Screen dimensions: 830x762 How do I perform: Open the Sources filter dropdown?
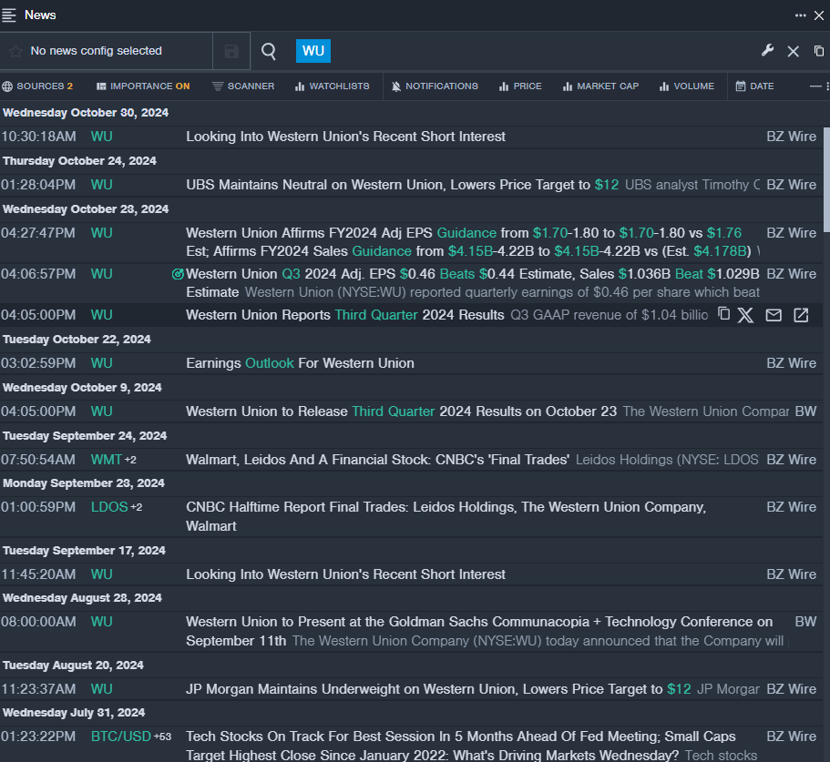tap(37, 86)
